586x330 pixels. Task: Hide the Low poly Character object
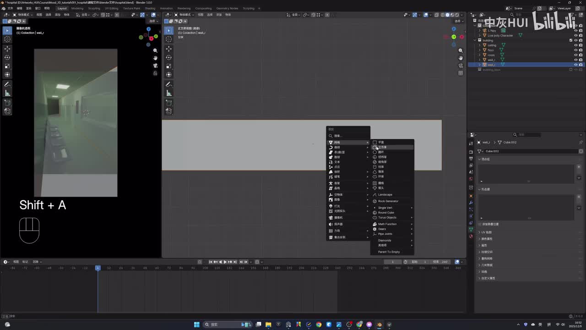[575, 35]
